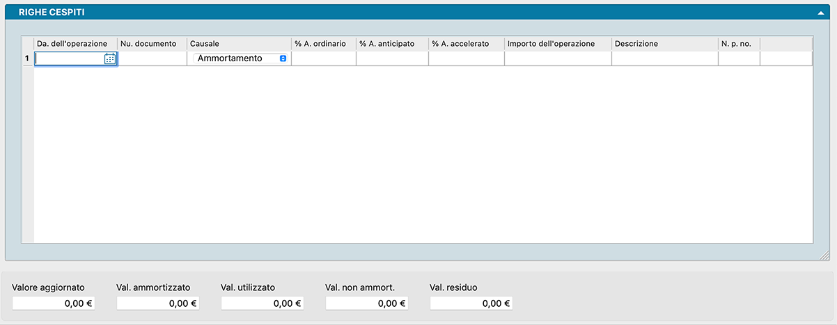
Task: Click the Importo dell'operazione column header
Action: point(558,44)
